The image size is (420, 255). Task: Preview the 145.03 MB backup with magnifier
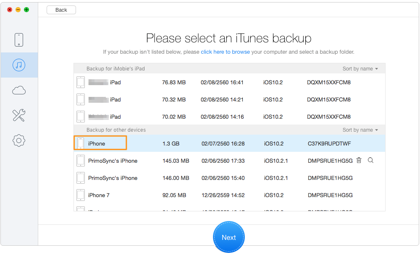(370, 160)
